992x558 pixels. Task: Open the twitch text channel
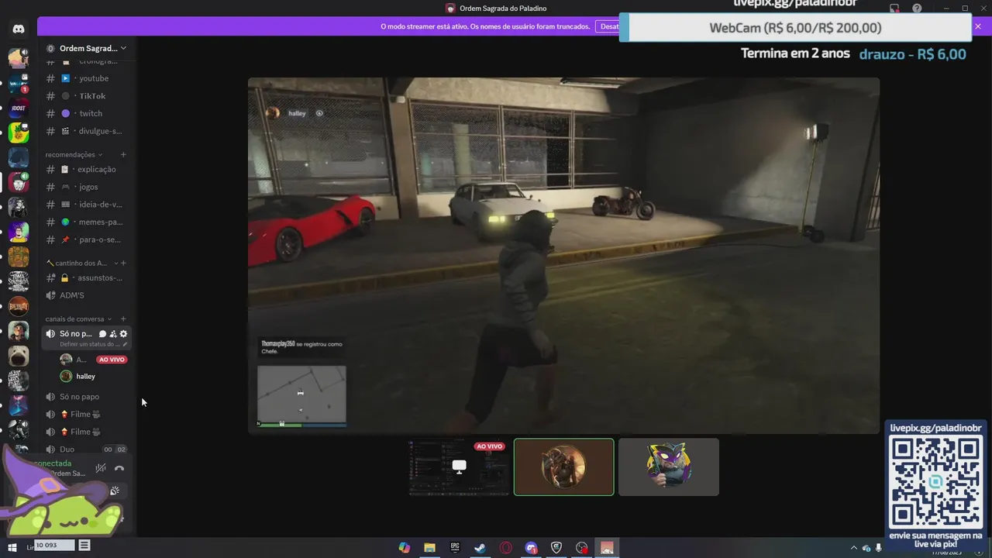(x=87, y=113)
